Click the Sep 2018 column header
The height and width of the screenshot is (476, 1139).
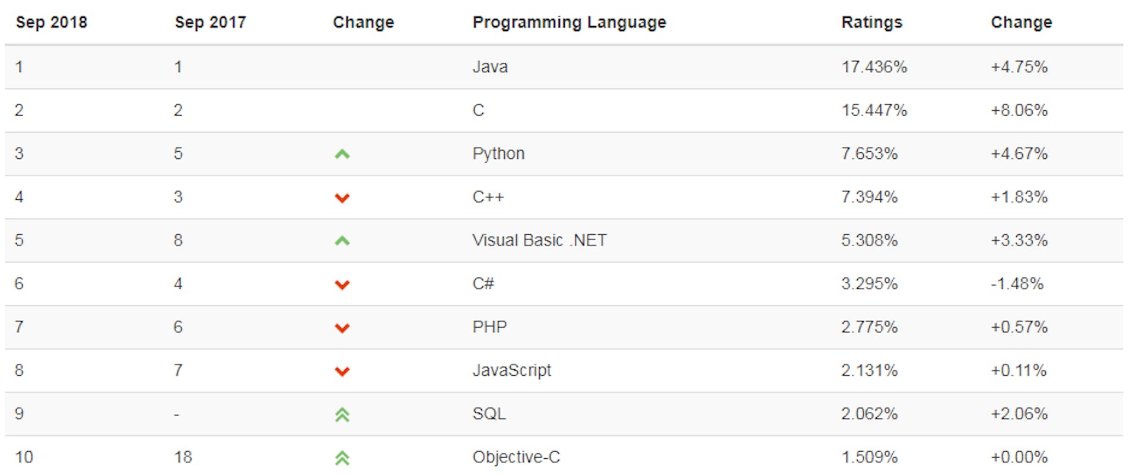52,23
